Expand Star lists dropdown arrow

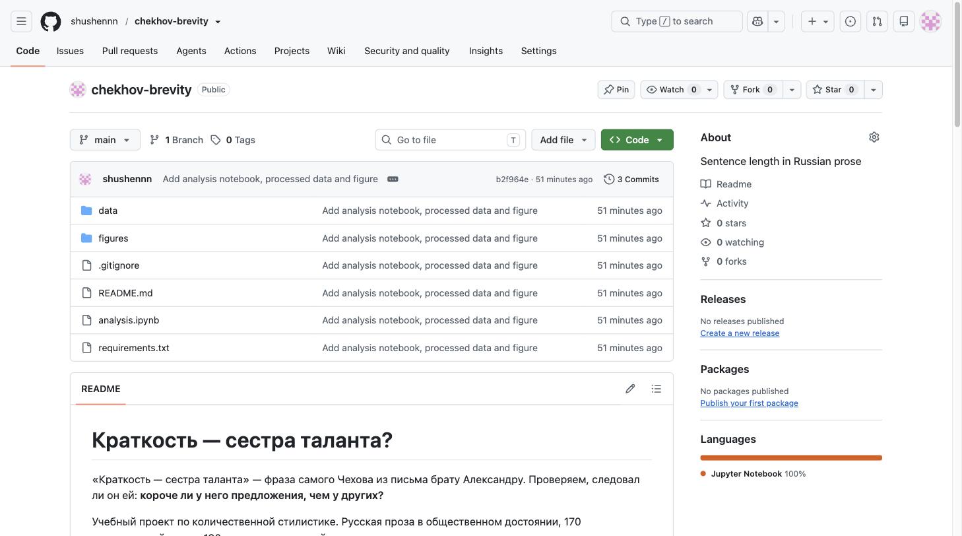point(873,90)
